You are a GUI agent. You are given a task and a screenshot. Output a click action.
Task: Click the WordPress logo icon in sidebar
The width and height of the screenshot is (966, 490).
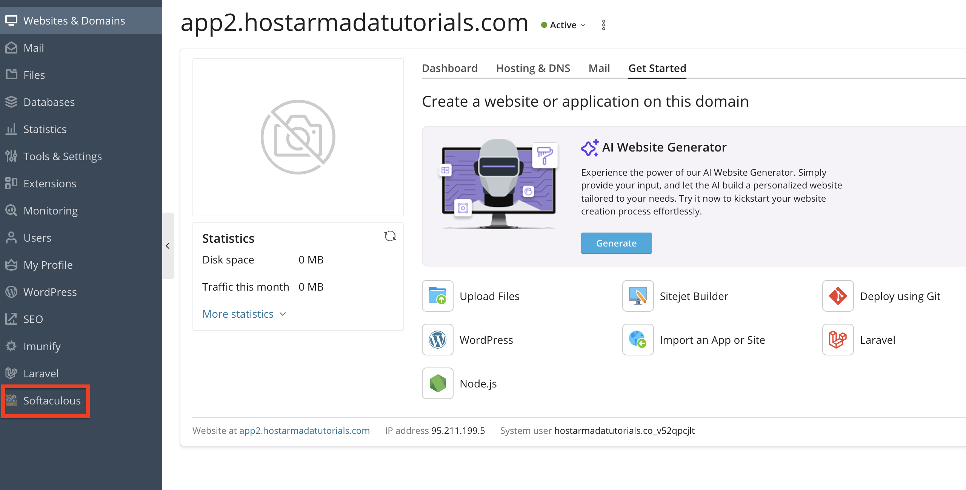11,292
